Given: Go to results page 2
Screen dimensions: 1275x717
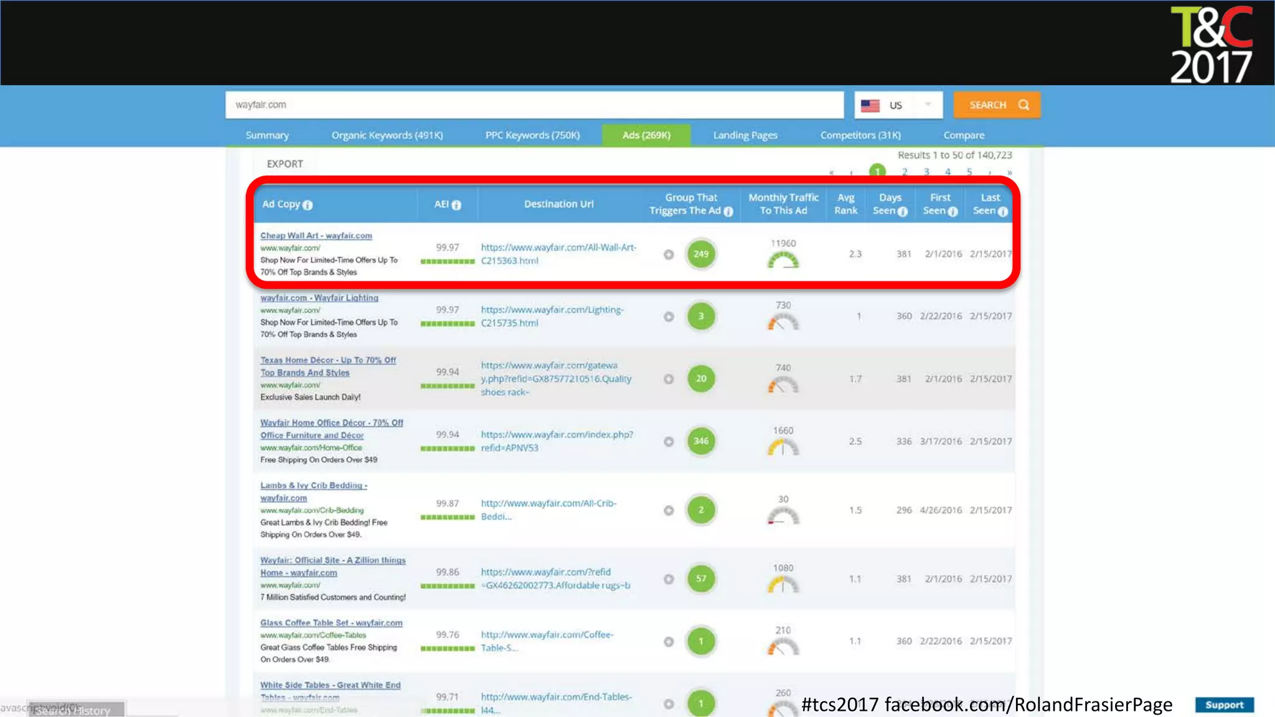Looking at the screenshot, I should (905, 172).
